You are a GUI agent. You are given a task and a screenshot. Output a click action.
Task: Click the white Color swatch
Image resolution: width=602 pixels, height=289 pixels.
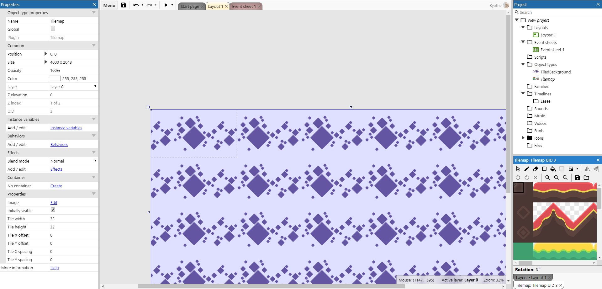coord(55,78)
